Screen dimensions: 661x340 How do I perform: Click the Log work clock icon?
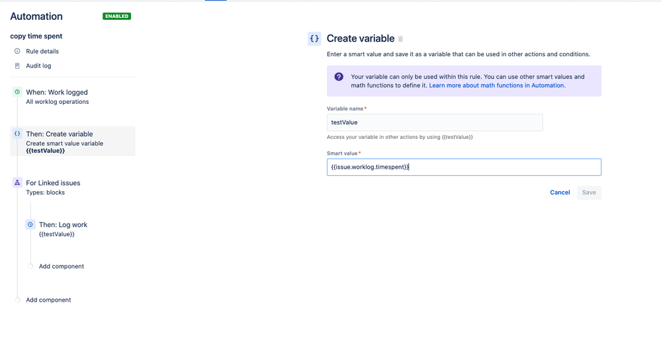click(30, 224)
